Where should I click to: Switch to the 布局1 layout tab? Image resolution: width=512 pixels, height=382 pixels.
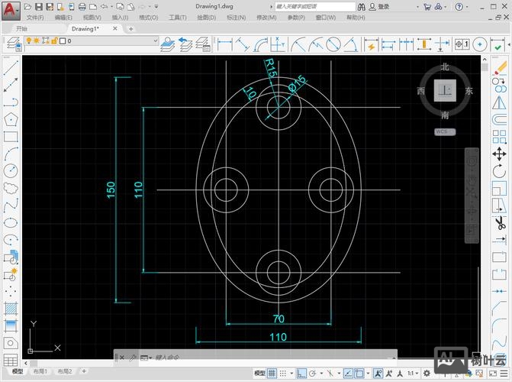(40, 372)
